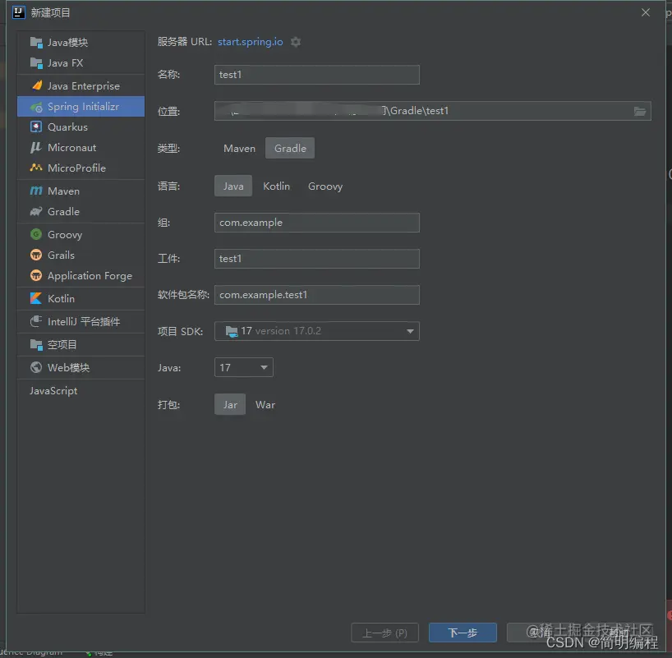Click the Java模块 folder icon
672x658 pixels.
(36, 43)
